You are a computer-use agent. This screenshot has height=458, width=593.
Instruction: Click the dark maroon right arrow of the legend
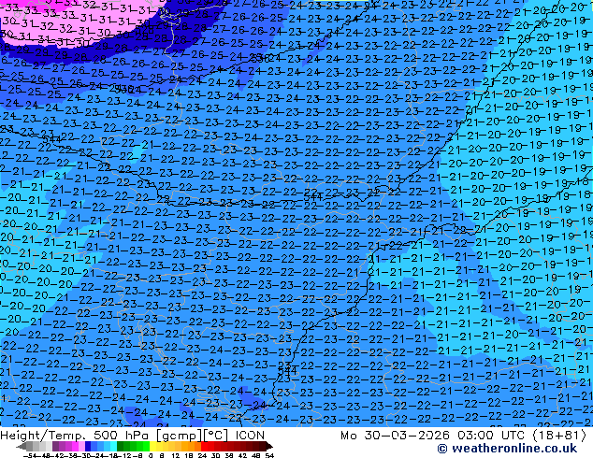(x=268, y=446)
